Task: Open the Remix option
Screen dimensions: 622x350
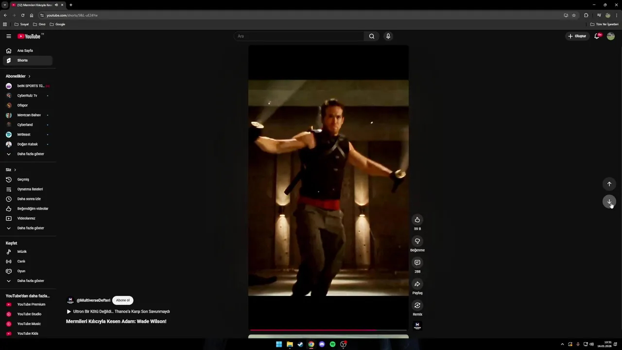Action: pyautogui.click(x=417, y=305)
